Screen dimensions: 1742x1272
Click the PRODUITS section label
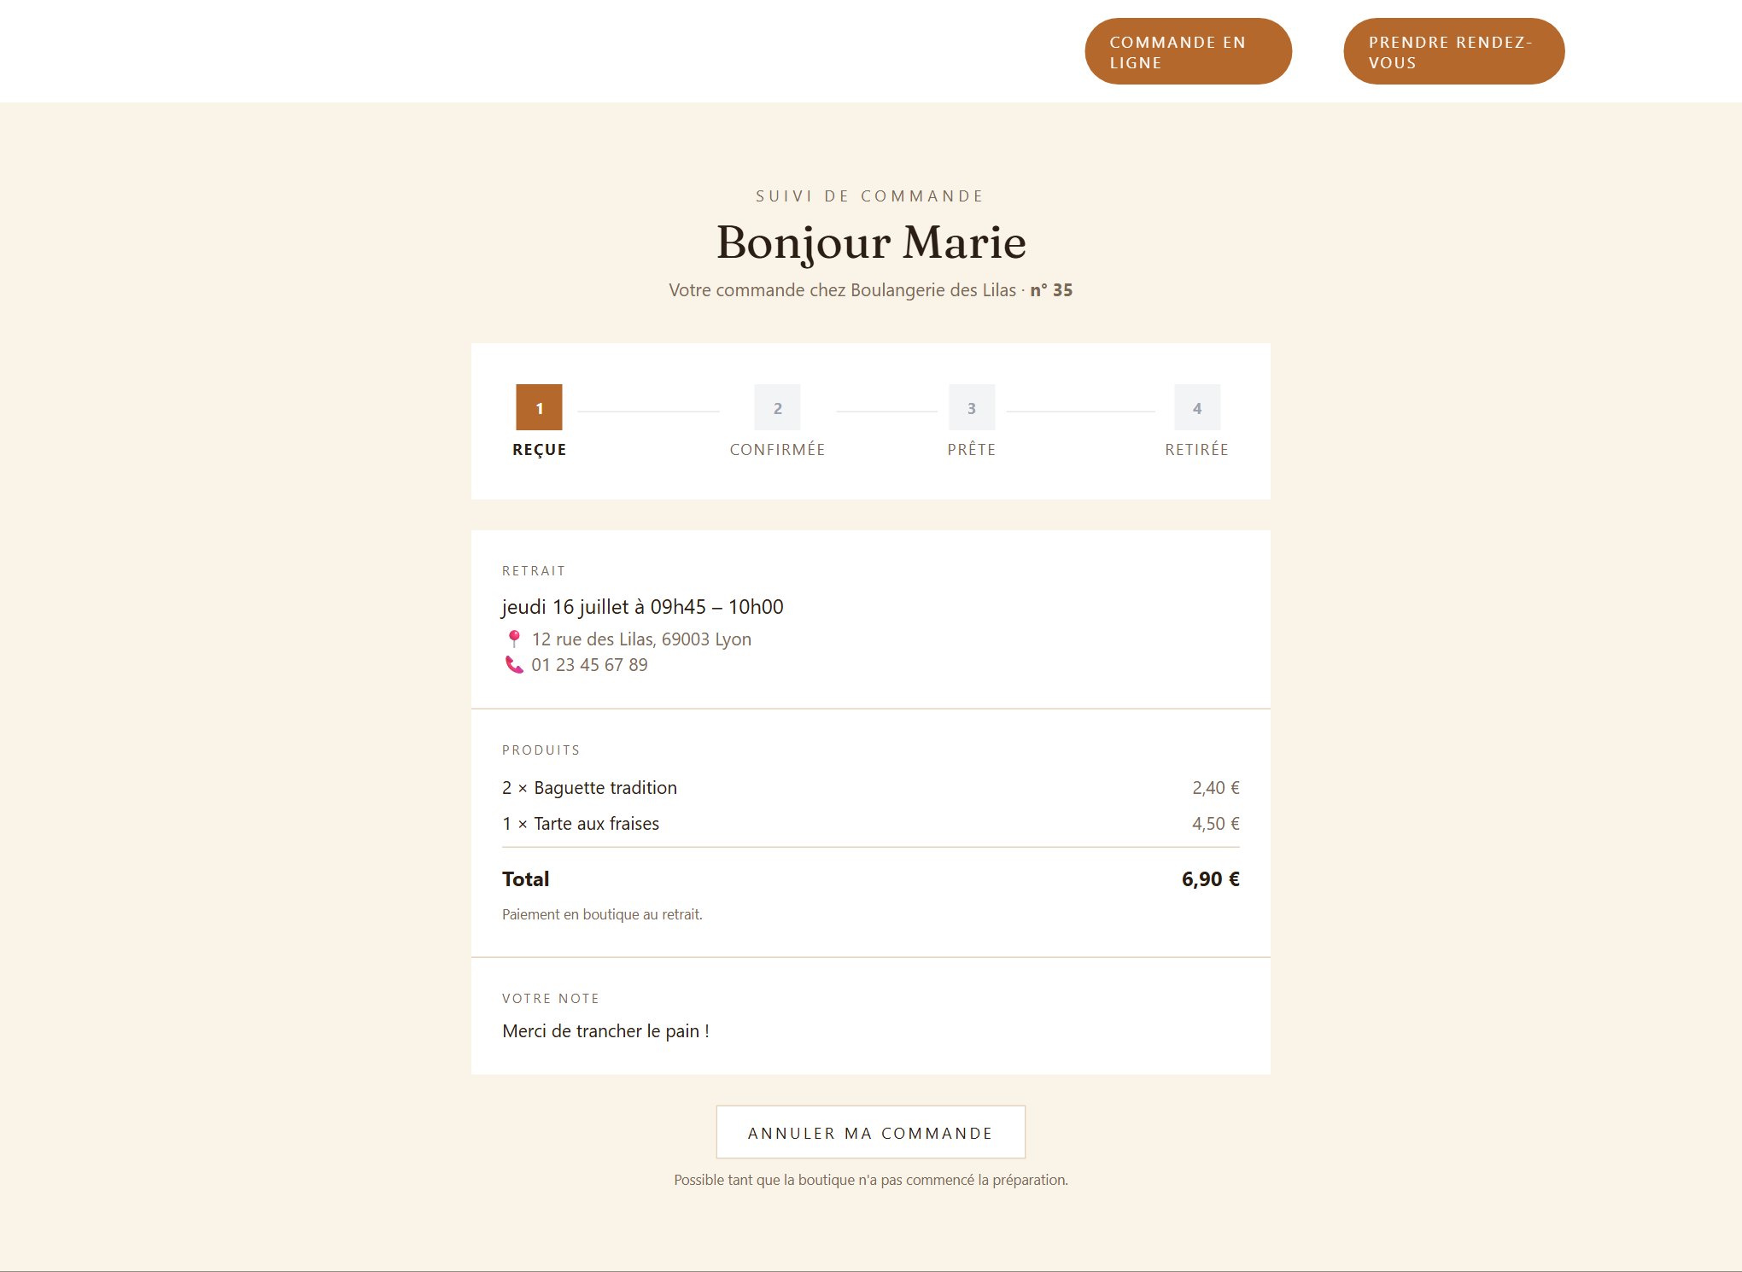tap(541, 750)
